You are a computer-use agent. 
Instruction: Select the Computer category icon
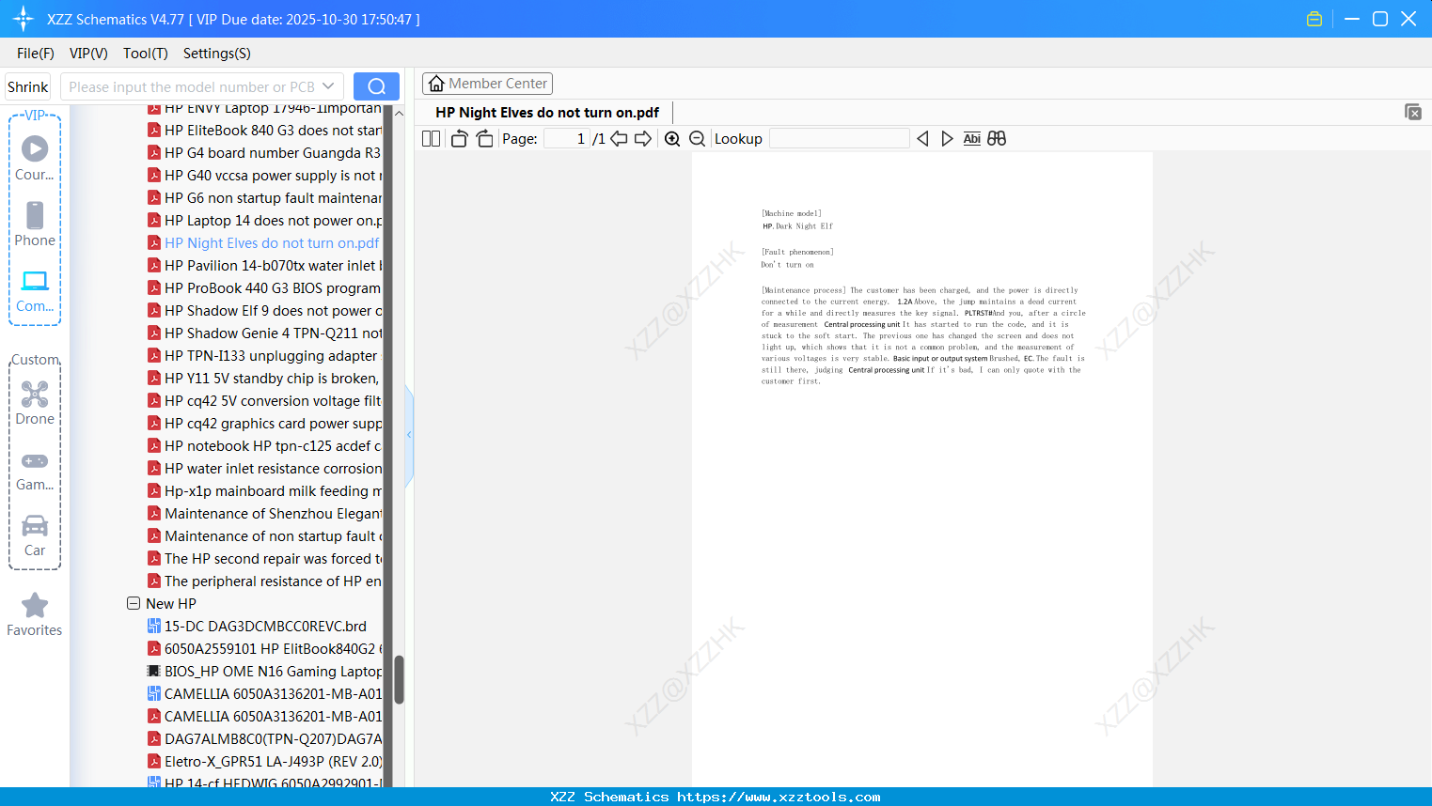point(35,290)
